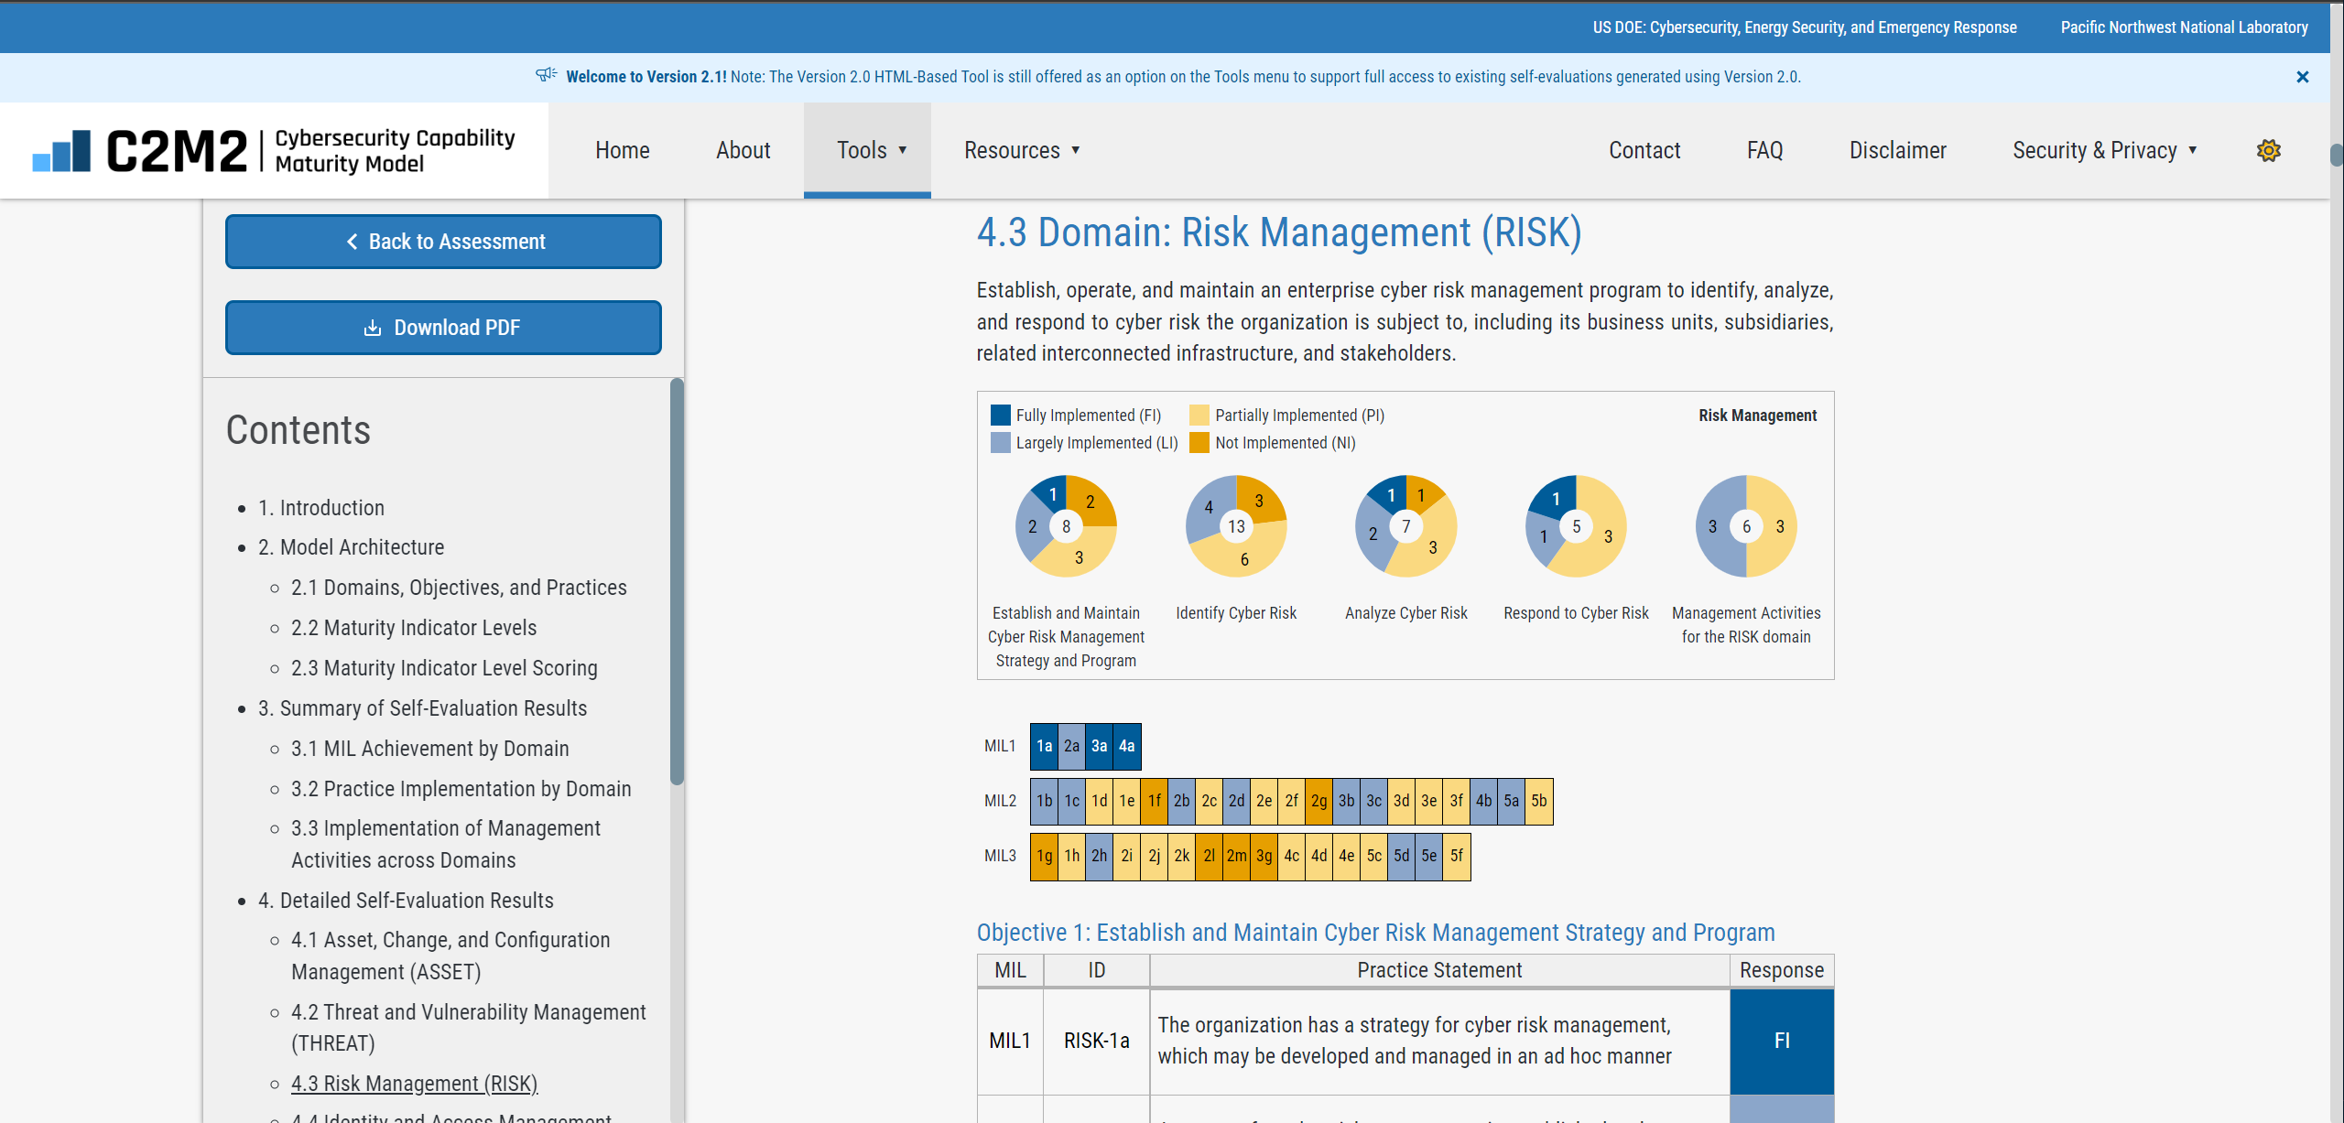Go to the About page

click(743, 150)
